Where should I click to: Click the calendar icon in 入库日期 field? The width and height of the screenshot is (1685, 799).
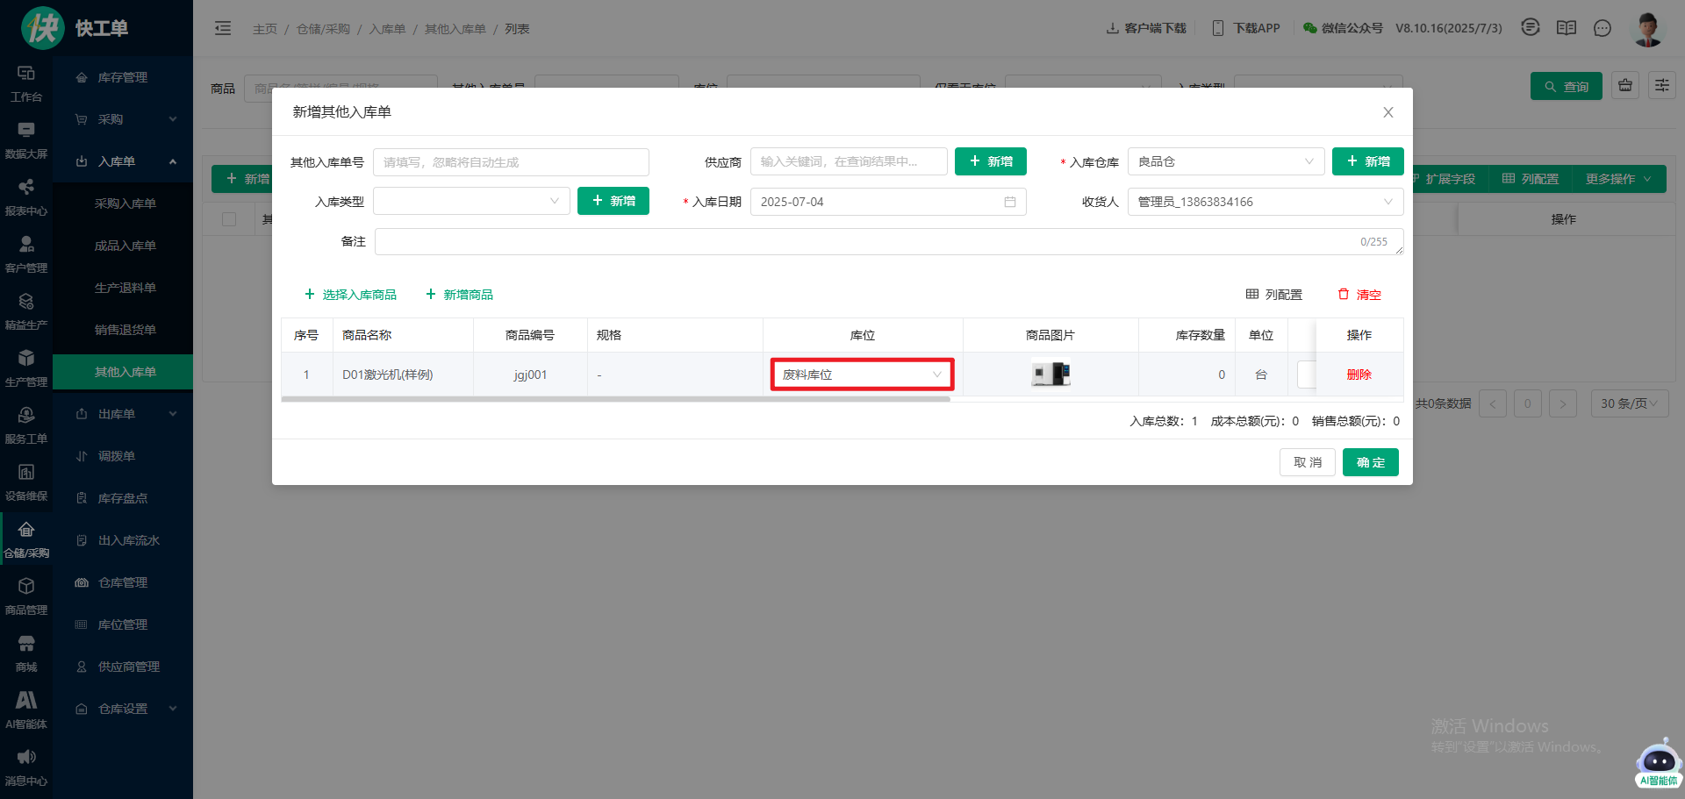[x=1009, y=202]
